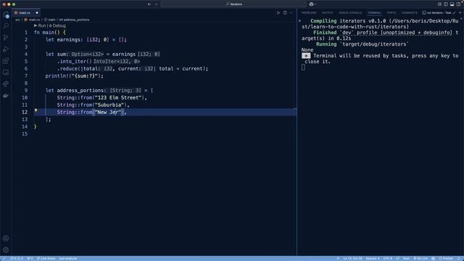
Task: Change file encoding via UTF-8
Action: 388,258
